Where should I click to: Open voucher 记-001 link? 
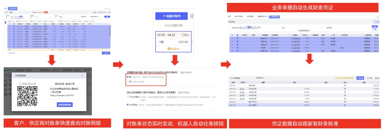pos(242,89)
